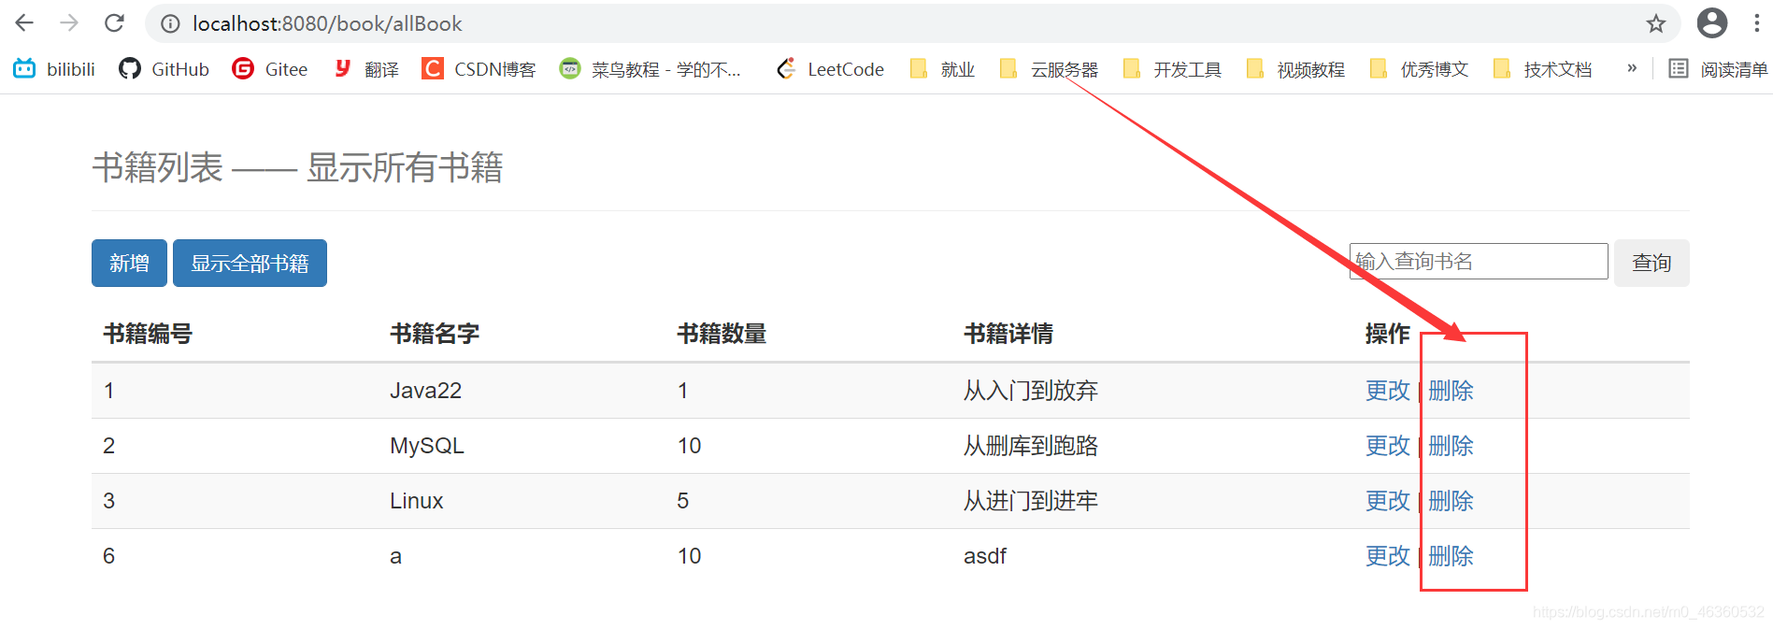Click 更改 for book 'a' row
Viewport: 1773px width, 629px height.
(x=1387, y=556)
